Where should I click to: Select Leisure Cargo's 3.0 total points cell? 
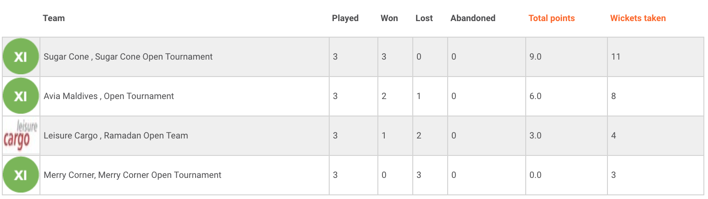567,136
